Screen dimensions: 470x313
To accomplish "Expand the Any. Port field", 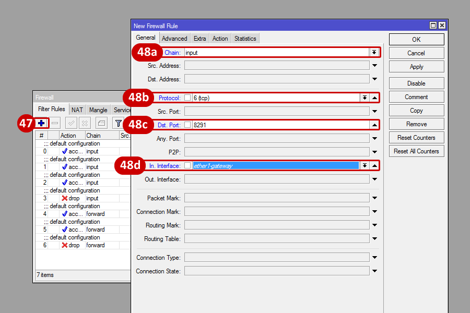I will click(374, 138).
